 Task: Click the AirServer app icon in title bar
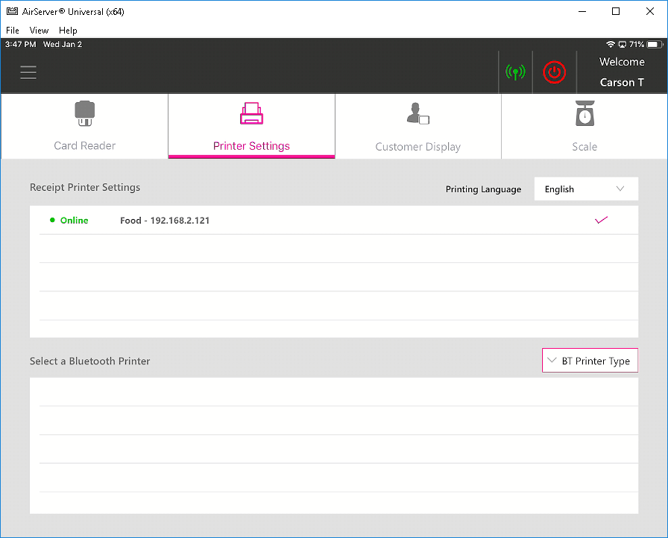[x=12, y=12]
